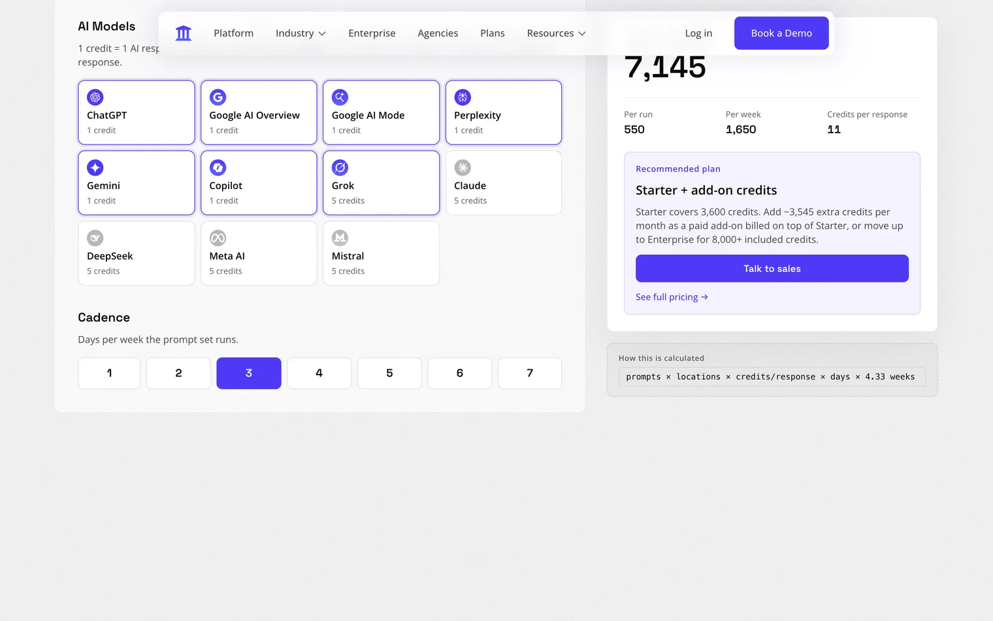Set cadence to 6 days per week
Screen dimensions: 993x621
[460, 373]
